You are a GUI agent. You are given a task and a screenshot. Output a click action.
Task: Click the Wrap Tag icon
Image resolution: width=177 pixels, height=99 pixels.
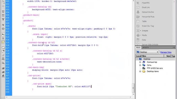click(x=3, y=55)
